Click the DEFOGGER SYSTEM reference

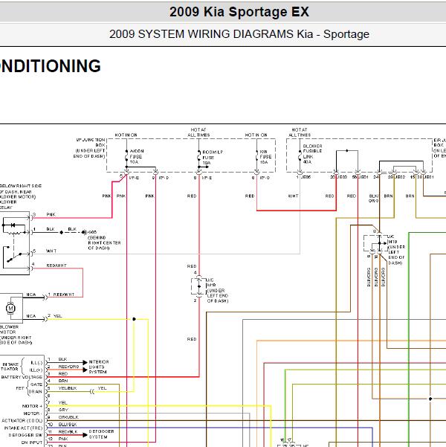coord(101,434)
